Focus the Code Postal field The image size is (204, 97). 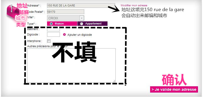coord(66,12)
